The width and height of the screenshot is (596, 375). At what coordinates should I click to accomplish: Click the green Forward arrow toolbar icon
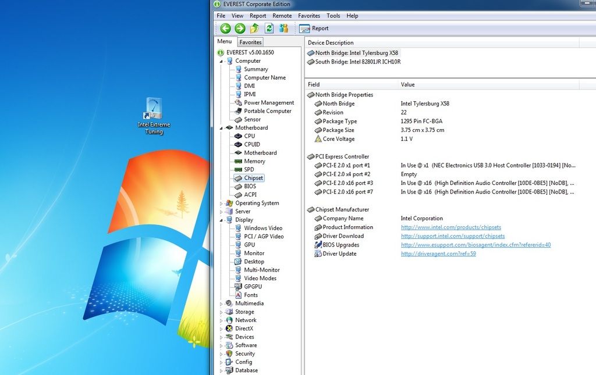click(x=240, y=28)
